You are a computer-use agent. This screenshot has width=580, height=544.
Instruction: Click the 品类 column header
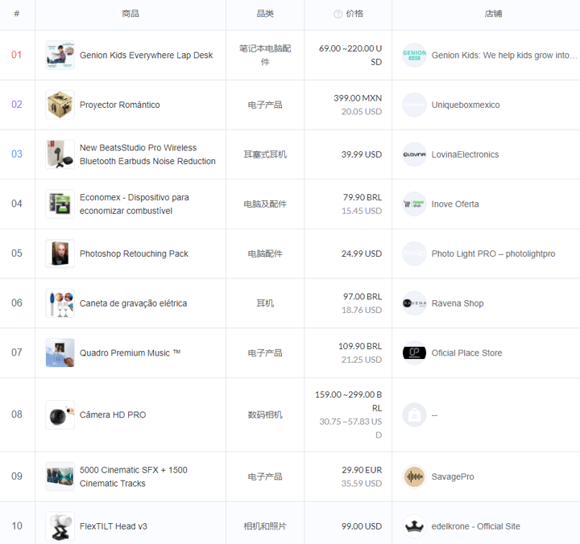point(265,14)
